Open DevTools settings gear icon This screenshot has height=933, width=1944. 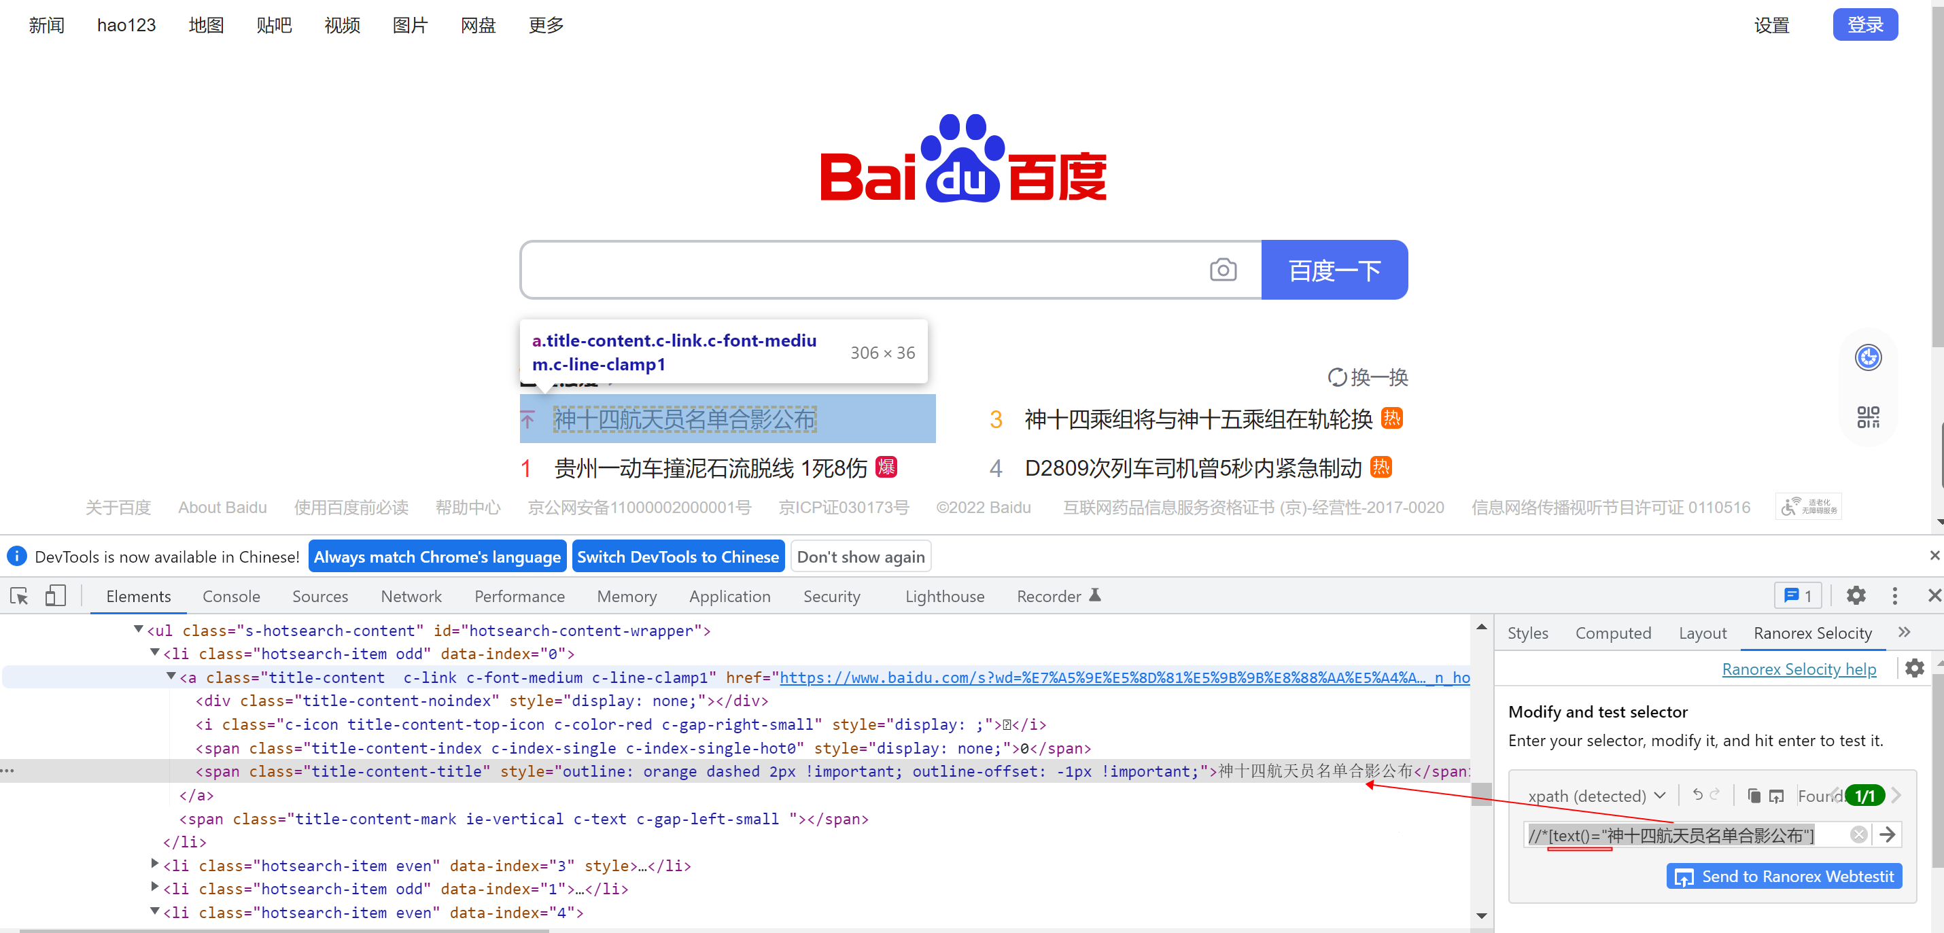pyautogui.click(x=1856, y=596)
